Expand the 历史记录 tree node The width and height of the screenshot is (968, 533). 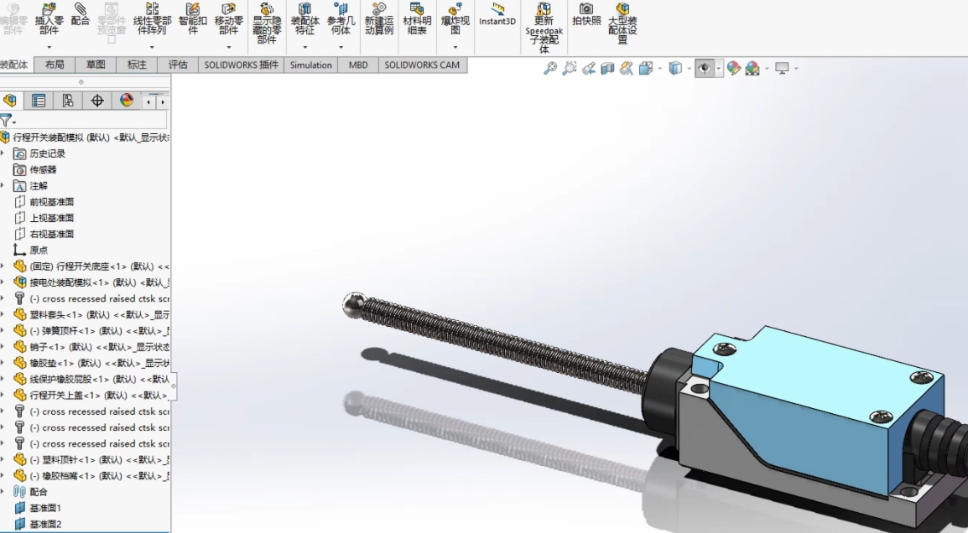tap(3, 153)
